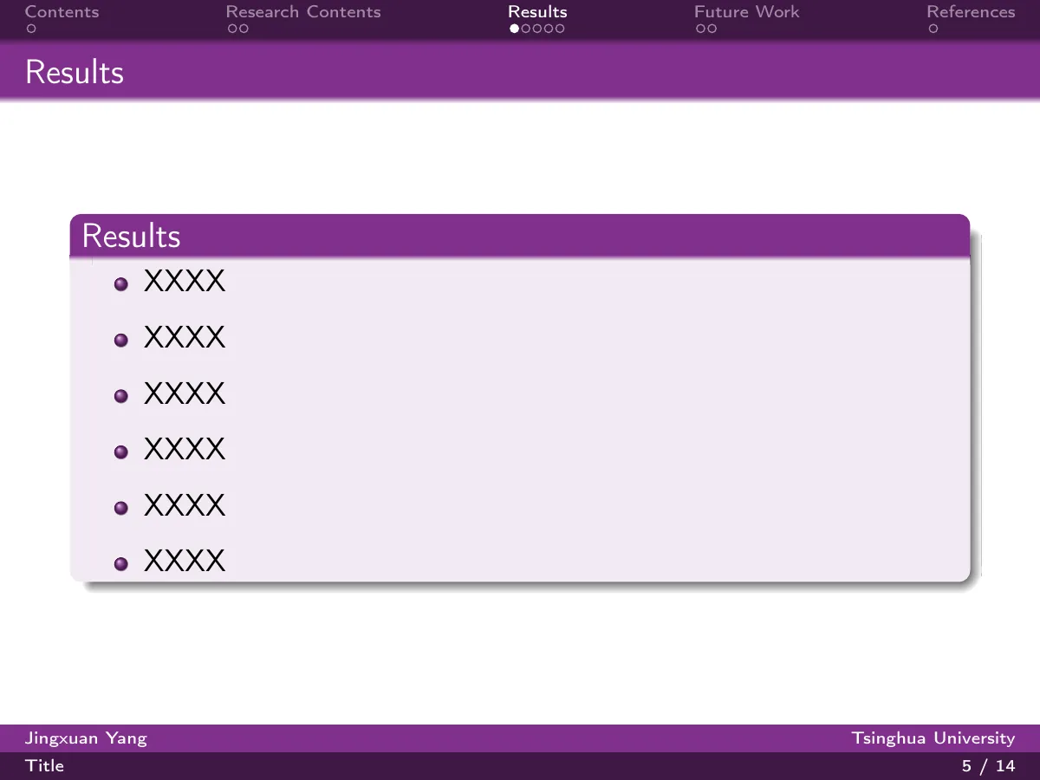Image resolution: width=1040 pixels, height=780 pixels.
Task: Jump to the Contents section link
Action: 62,12
